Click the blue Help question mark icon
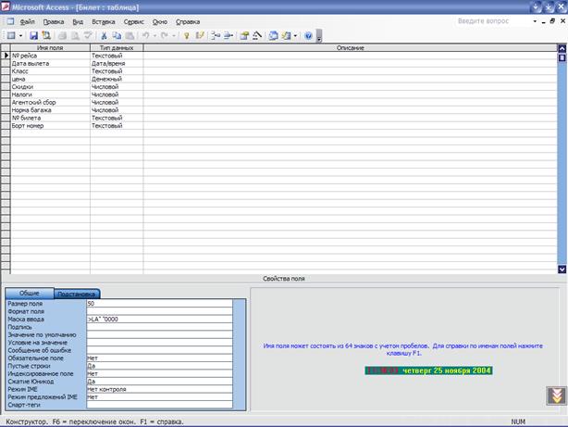568x427 pixels. pyautogui.click(x=308, y=35)
